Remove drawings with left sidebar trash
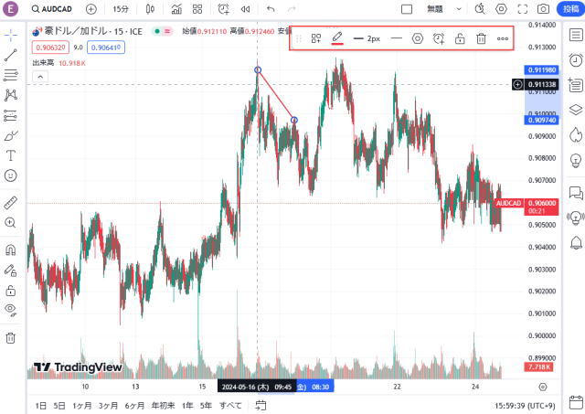The width and height of the screenshot is (585, 414). 10,338
